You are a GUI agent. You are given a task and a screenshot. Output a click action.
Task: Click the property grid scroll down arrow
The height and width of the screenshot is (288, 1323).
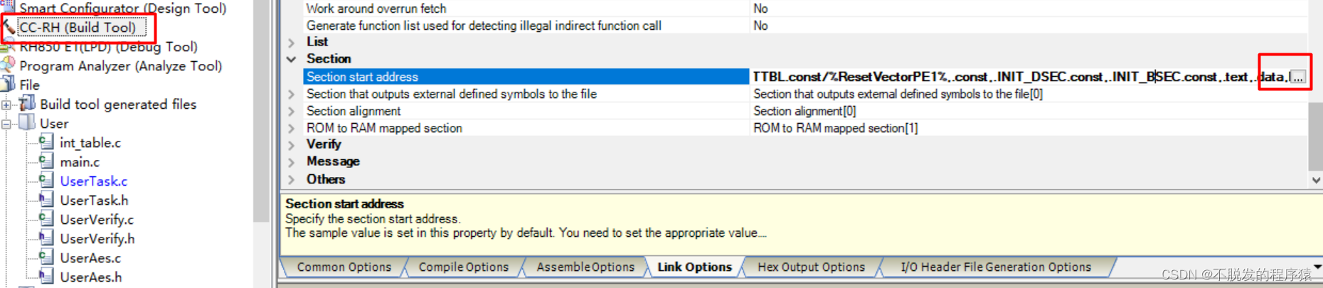1315,181
